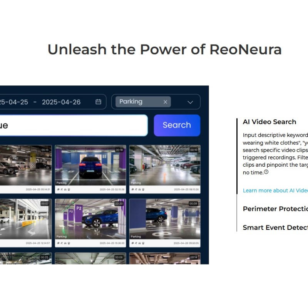Open the calendar date picker icon
308x308 pixels.
[x=99, y=102]
